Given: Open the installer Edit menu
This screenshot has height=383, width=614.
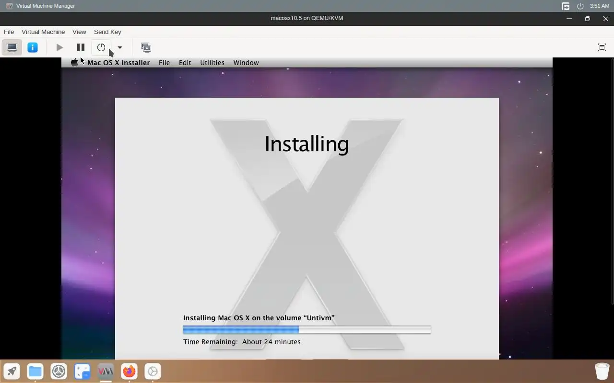Looking at the screenshot, I should 185,63.
